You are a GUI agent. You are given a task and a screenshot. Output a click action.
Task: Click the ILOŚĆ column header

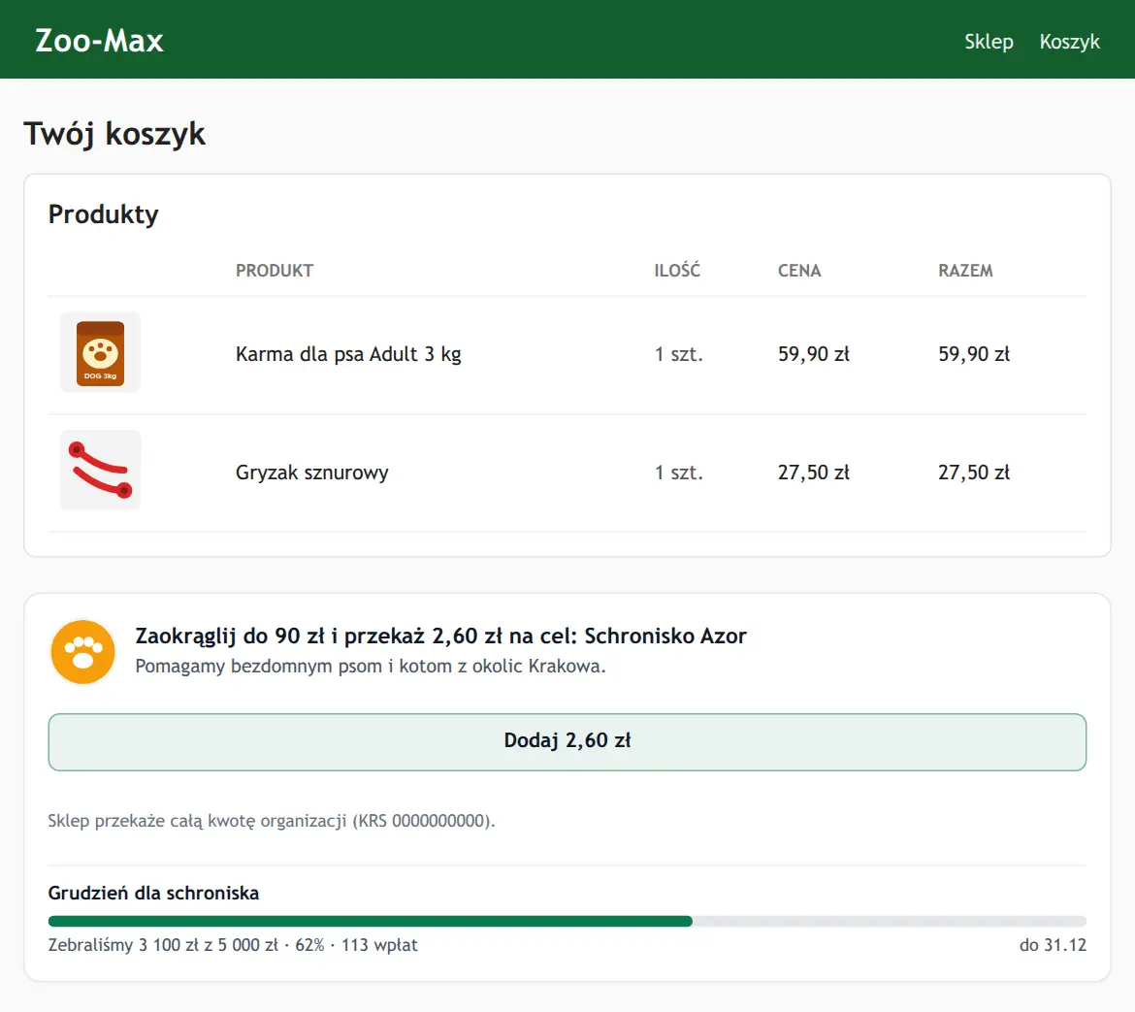[677, 270]
